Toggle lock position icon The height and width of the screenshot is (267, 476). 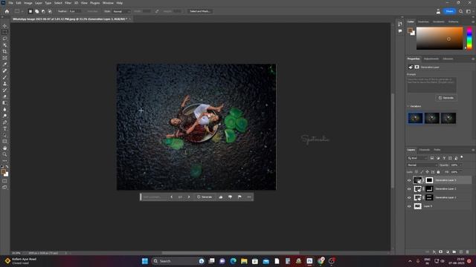coord(427,172)
